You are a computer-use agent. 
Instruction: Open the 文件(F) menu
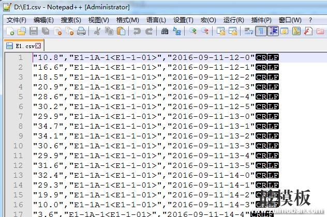(17, 20)
